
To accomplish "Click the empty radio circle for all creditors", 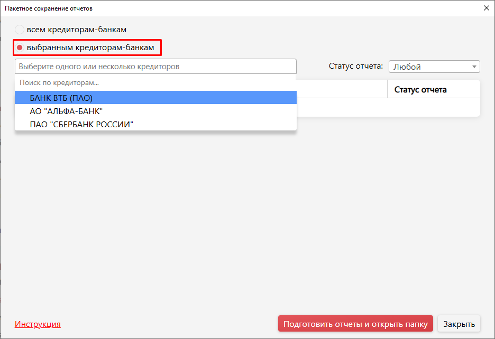I will tap(20, 30).
